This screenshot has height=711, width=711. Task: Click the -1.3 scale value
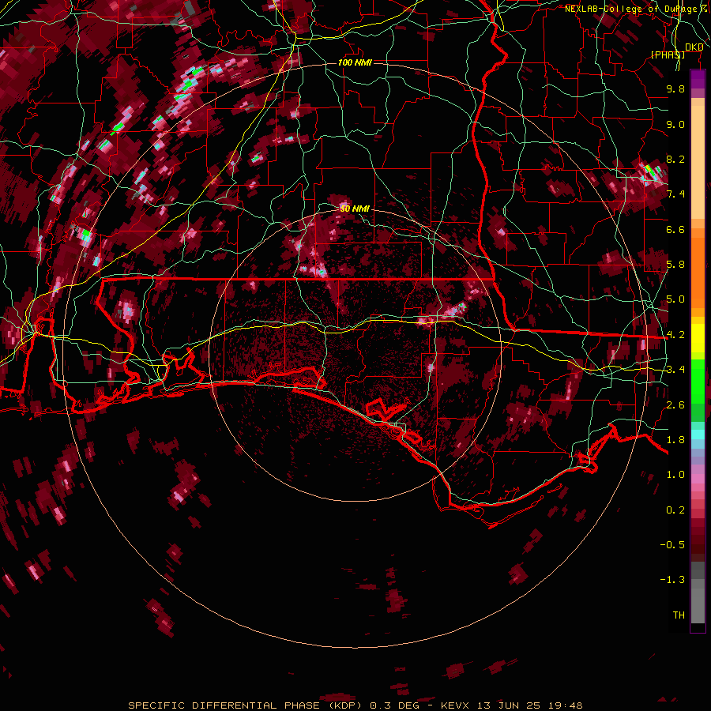click(x=672, y=580)
